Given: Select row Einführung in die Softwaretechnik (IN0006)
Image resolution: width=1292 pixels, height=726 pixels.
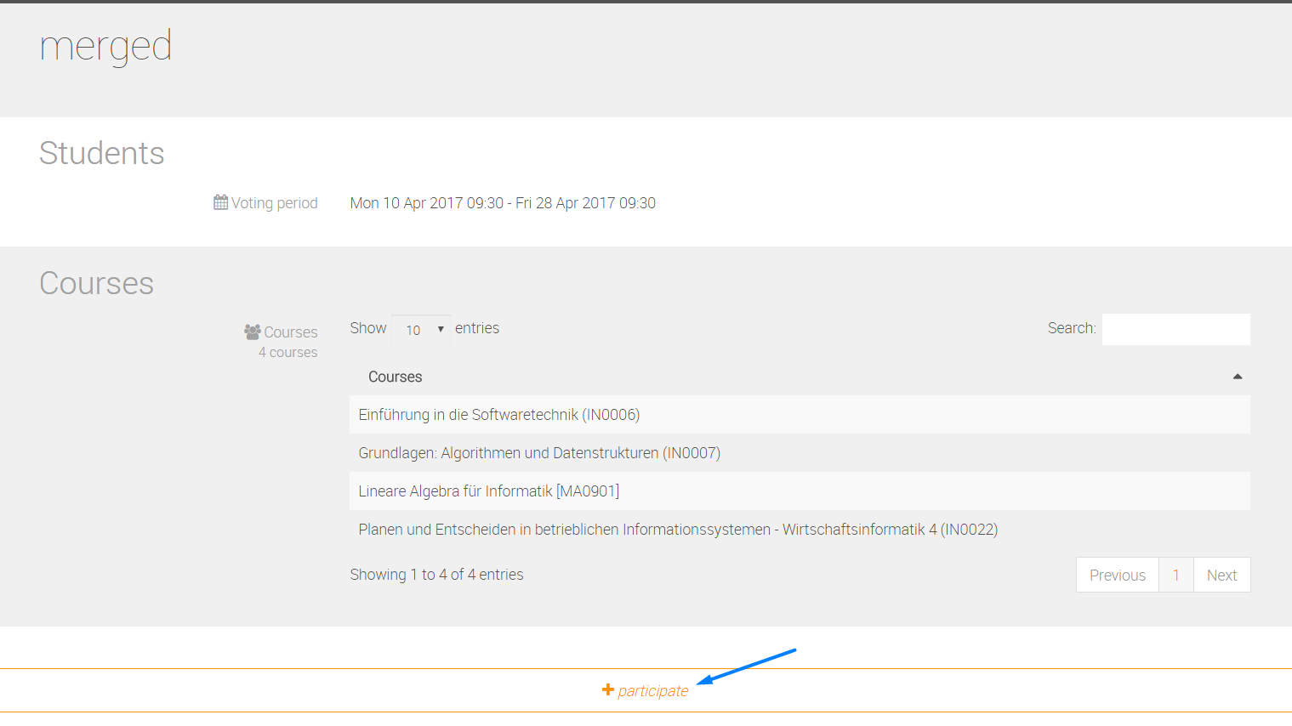Looking at the screenshot, I should click(x=800, y=415).
